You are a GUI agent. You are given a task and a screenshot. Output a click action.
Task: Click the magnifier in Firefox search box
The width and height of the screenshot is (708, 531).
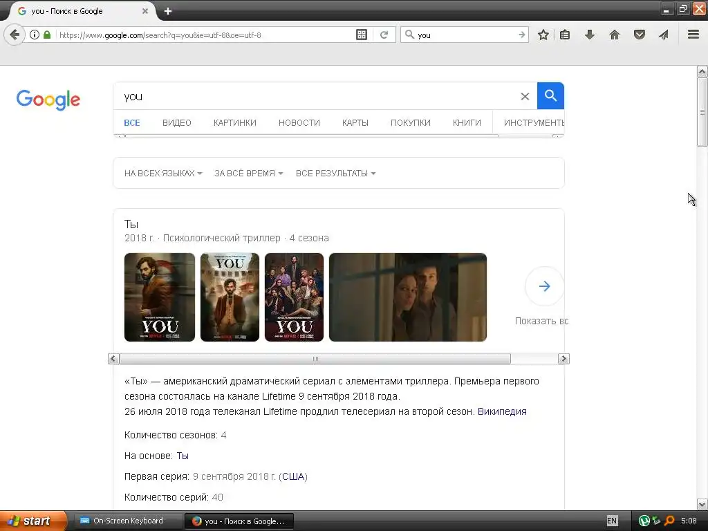pyautogui.click(x=409, y=35)
